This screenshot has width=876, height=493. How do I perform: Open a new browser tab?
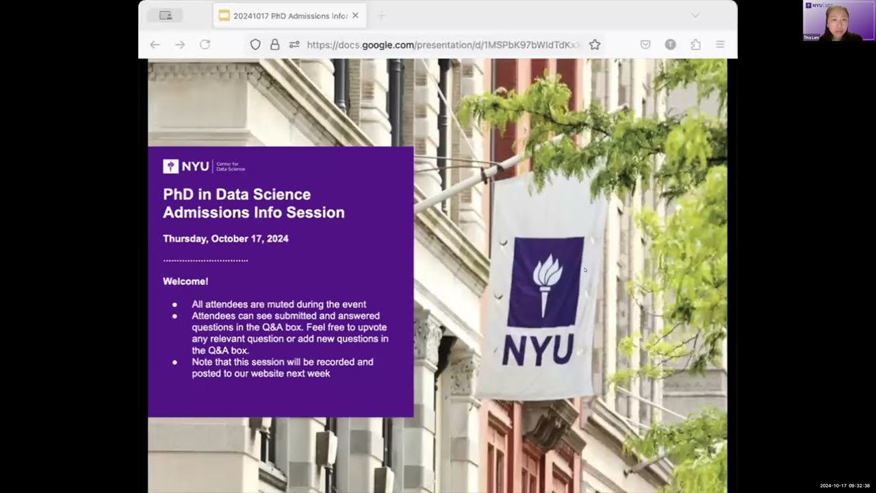381,15
